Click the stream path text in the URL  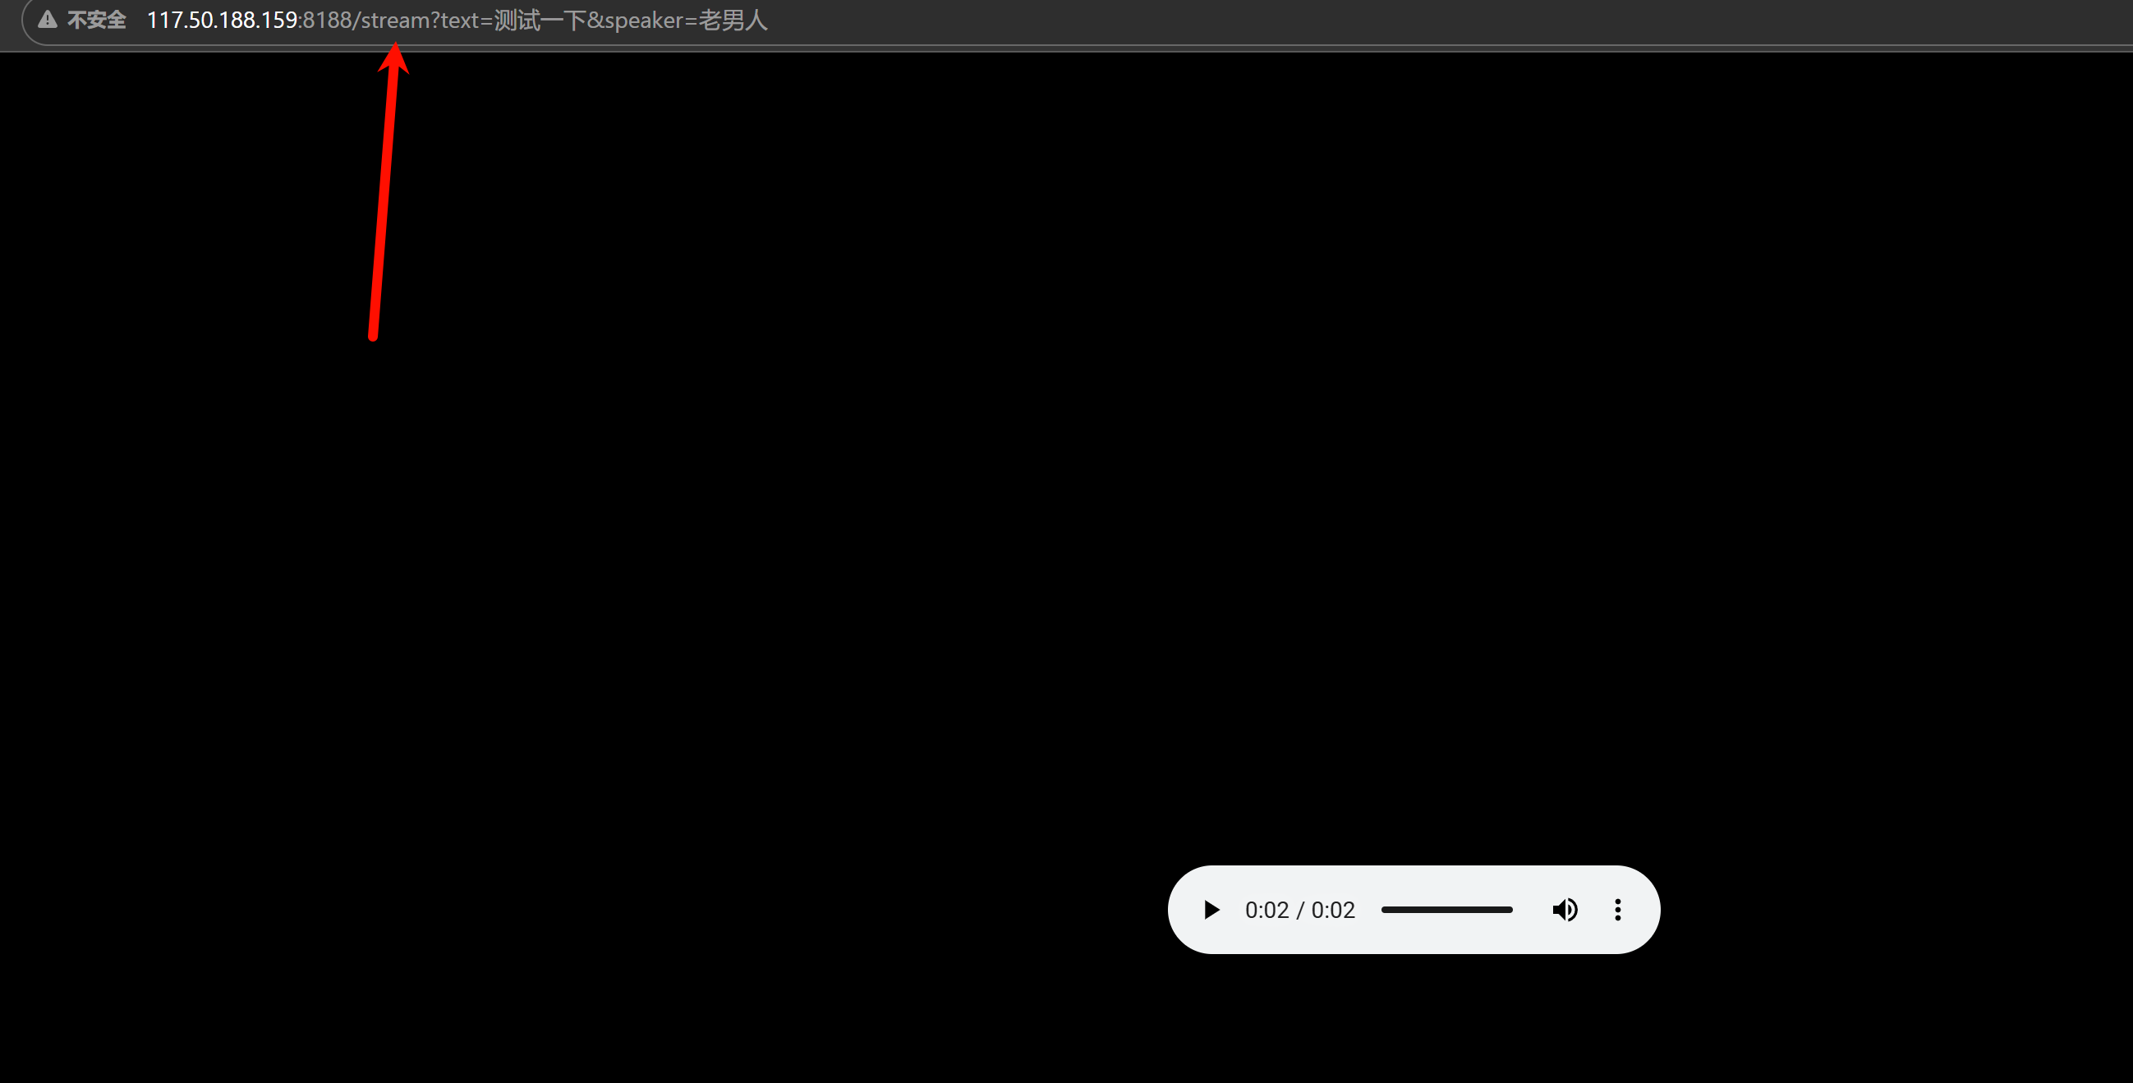389,20
